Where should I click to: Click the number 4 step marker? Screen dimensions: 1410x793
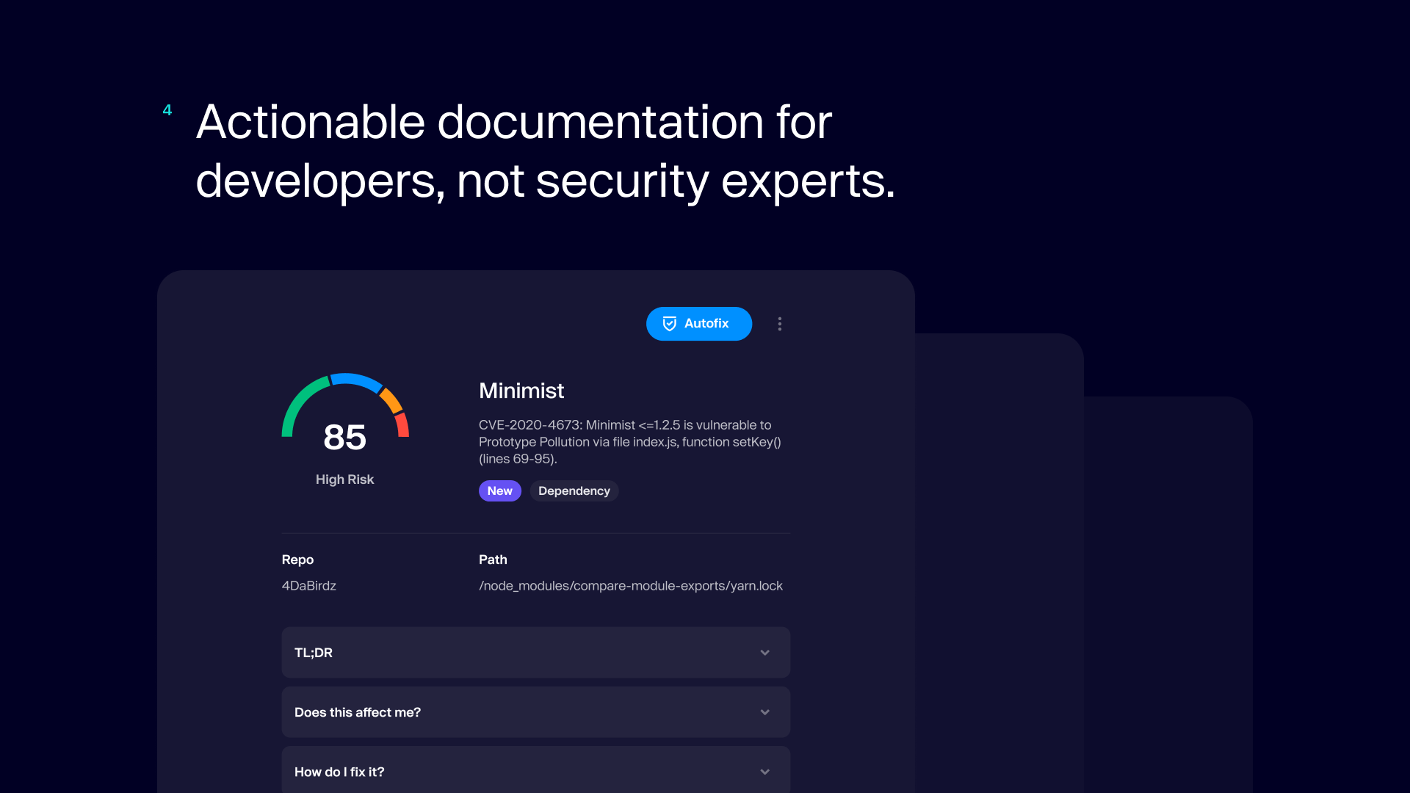click(167, 110)
